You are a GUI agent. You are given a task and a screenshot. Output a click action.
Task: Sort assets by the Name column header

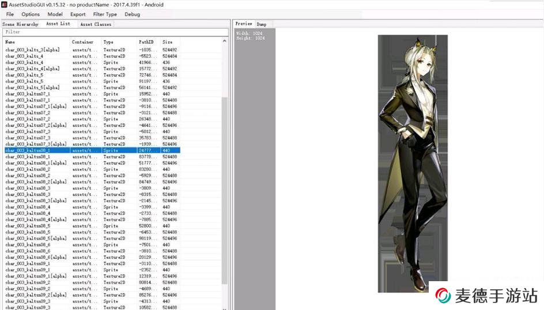(x=36, y=42)
